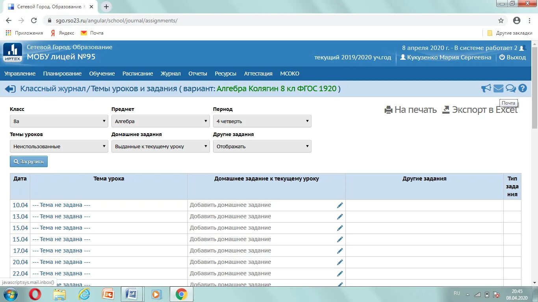The width and height of the screenshot is (538, 302).
Task: Open the Другие закладки folder
Action: (x=510, y=33)
